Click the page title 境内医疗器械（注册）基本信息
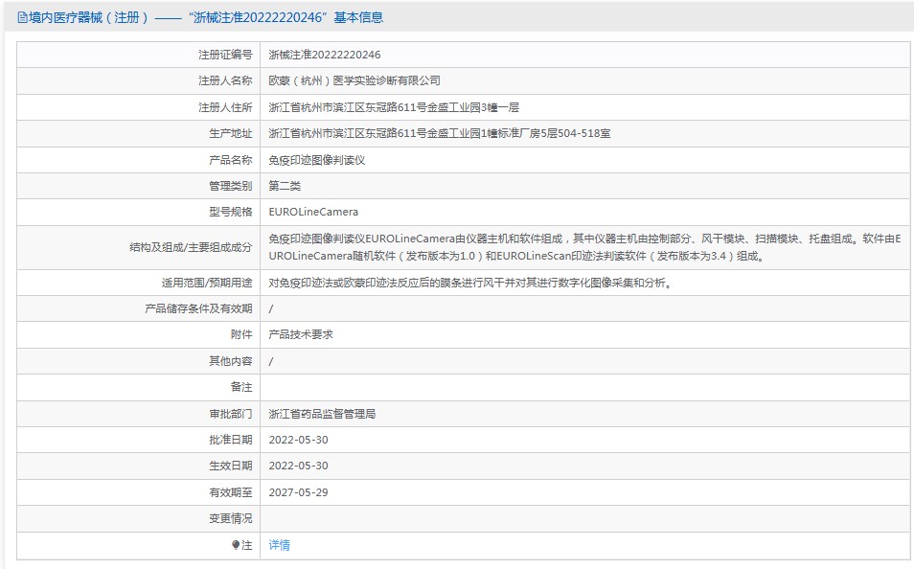Screen dimensions: 914x569 pos(206,18)
